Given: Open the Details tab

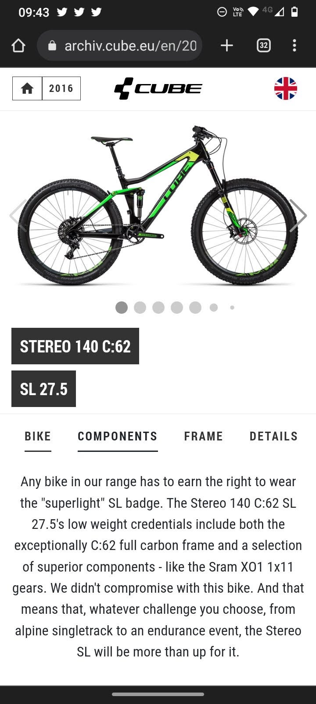Looking at the screenshot, I should click(x=274, y=436).
